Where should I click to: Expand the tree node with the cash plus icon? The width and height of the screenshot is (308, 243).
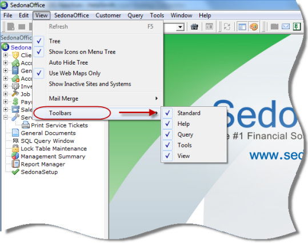(6, 63)
